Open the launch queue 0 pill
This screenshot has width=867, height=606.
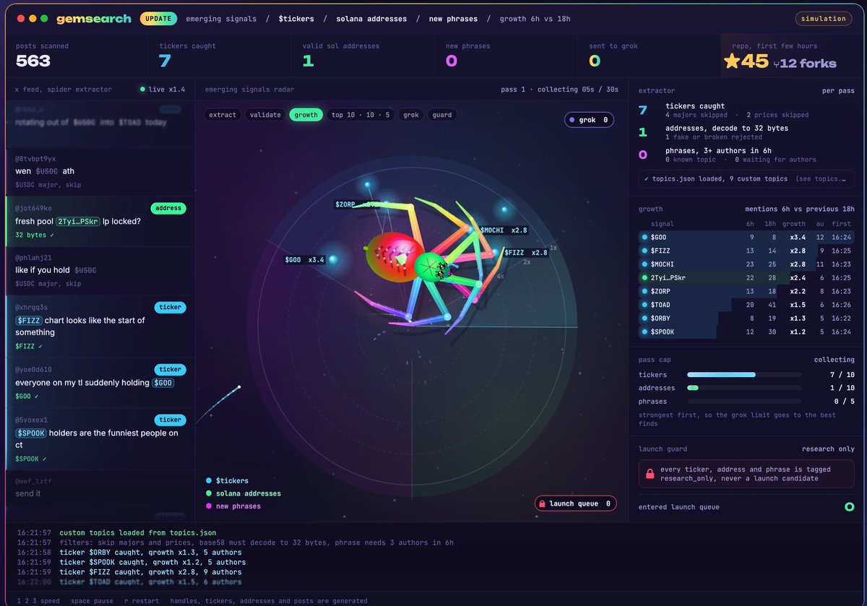tap(575, 503)
